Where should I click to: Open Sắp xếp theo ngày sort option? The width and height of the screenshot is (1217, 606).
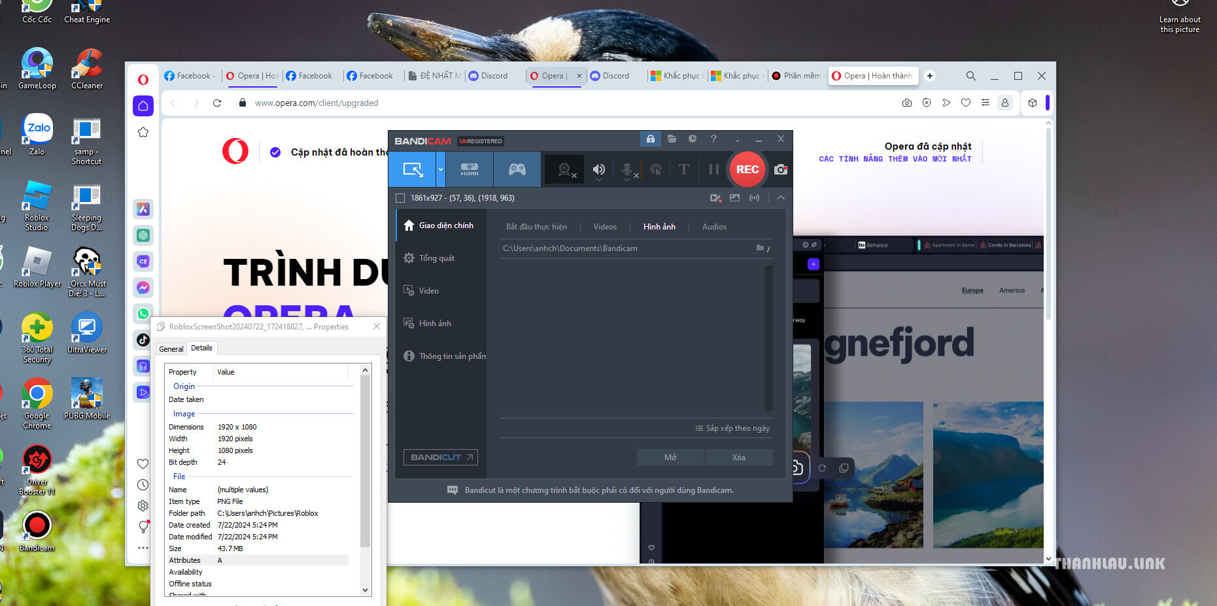(732, 428)
